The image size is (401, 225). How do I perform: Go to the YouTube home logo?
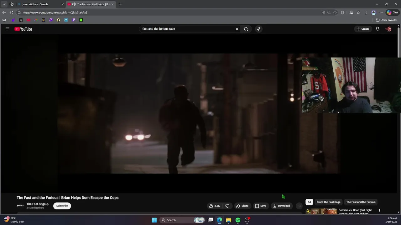[x=23, y=29]
